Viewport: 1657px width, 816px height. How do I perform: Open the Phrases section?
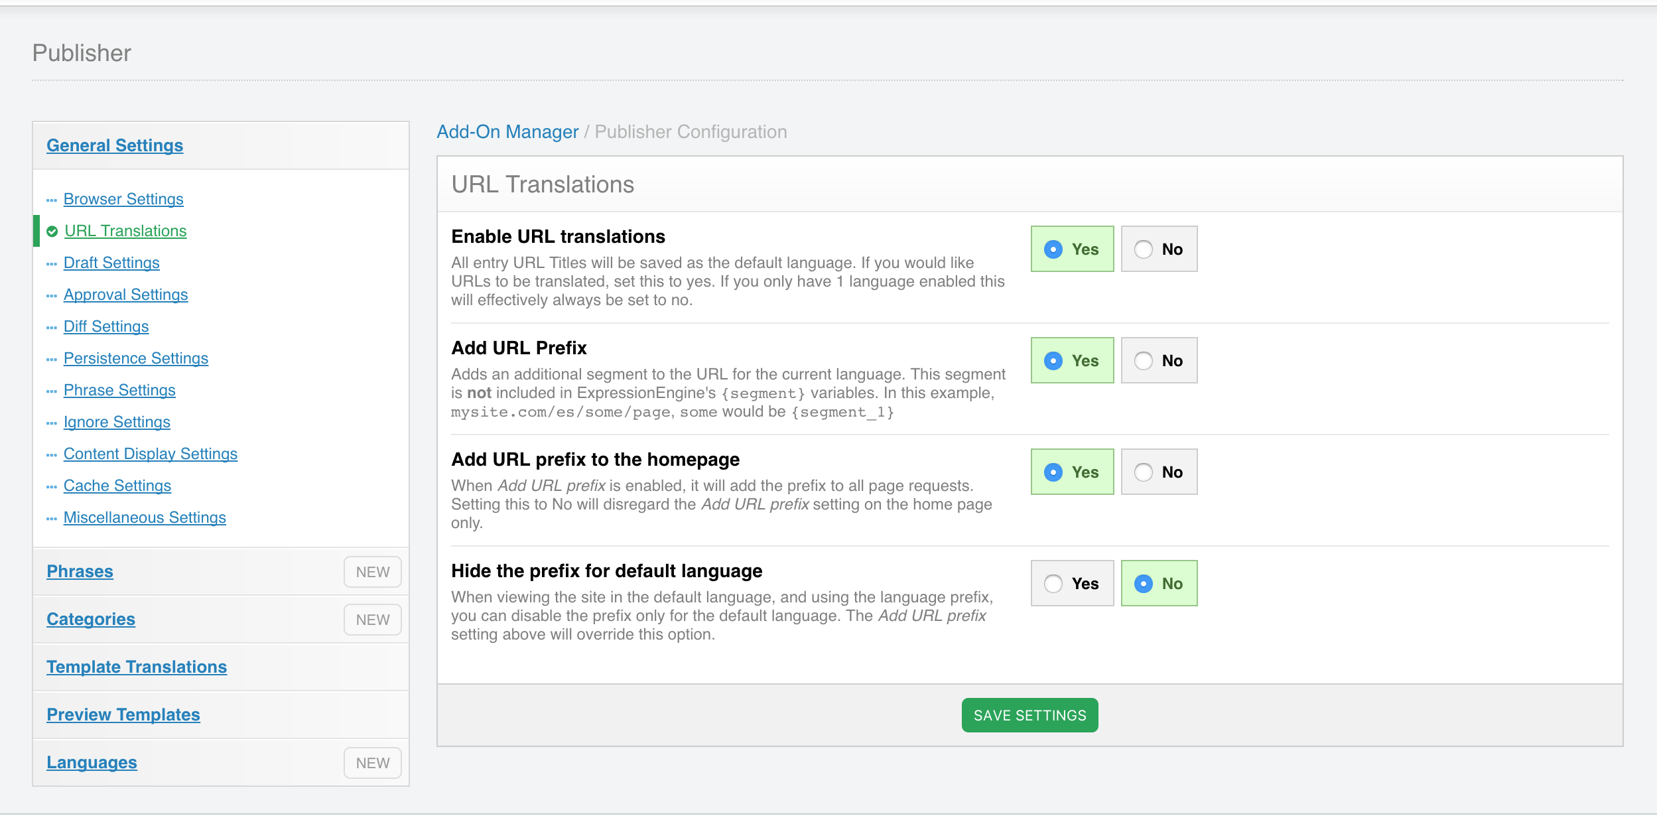tap(80, 571)
